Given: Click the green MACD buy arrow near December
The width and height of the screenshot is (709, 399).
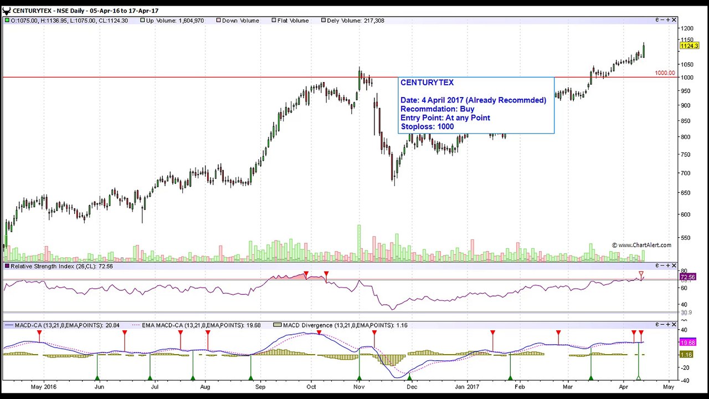Looking at the screenshot, I should pos(409,378).
